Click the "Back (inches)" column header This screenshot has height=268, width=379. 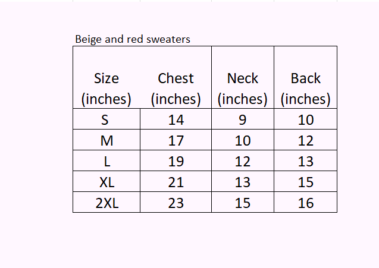(306, 89)
